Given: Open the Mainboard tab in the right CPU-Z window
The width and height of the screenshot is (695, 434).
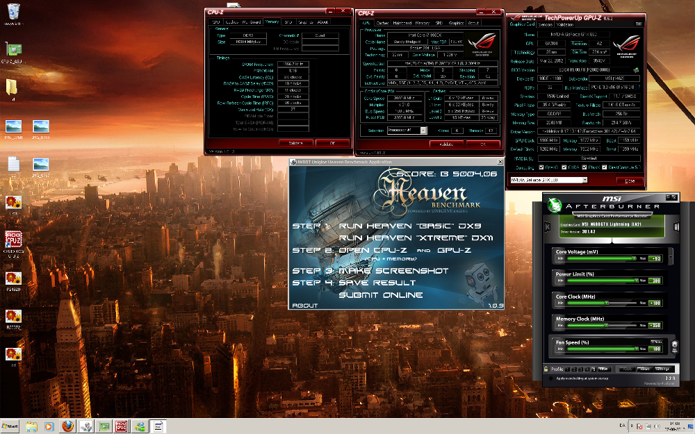Looking at the screenshot, I should [x=402, y=23].
